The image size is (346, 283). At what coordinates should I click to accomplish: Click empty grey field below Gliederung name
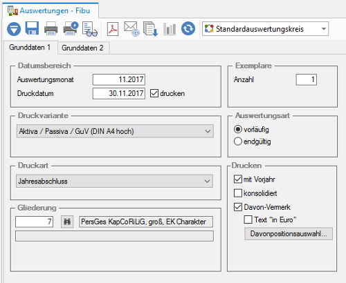(x=114, y=236)
